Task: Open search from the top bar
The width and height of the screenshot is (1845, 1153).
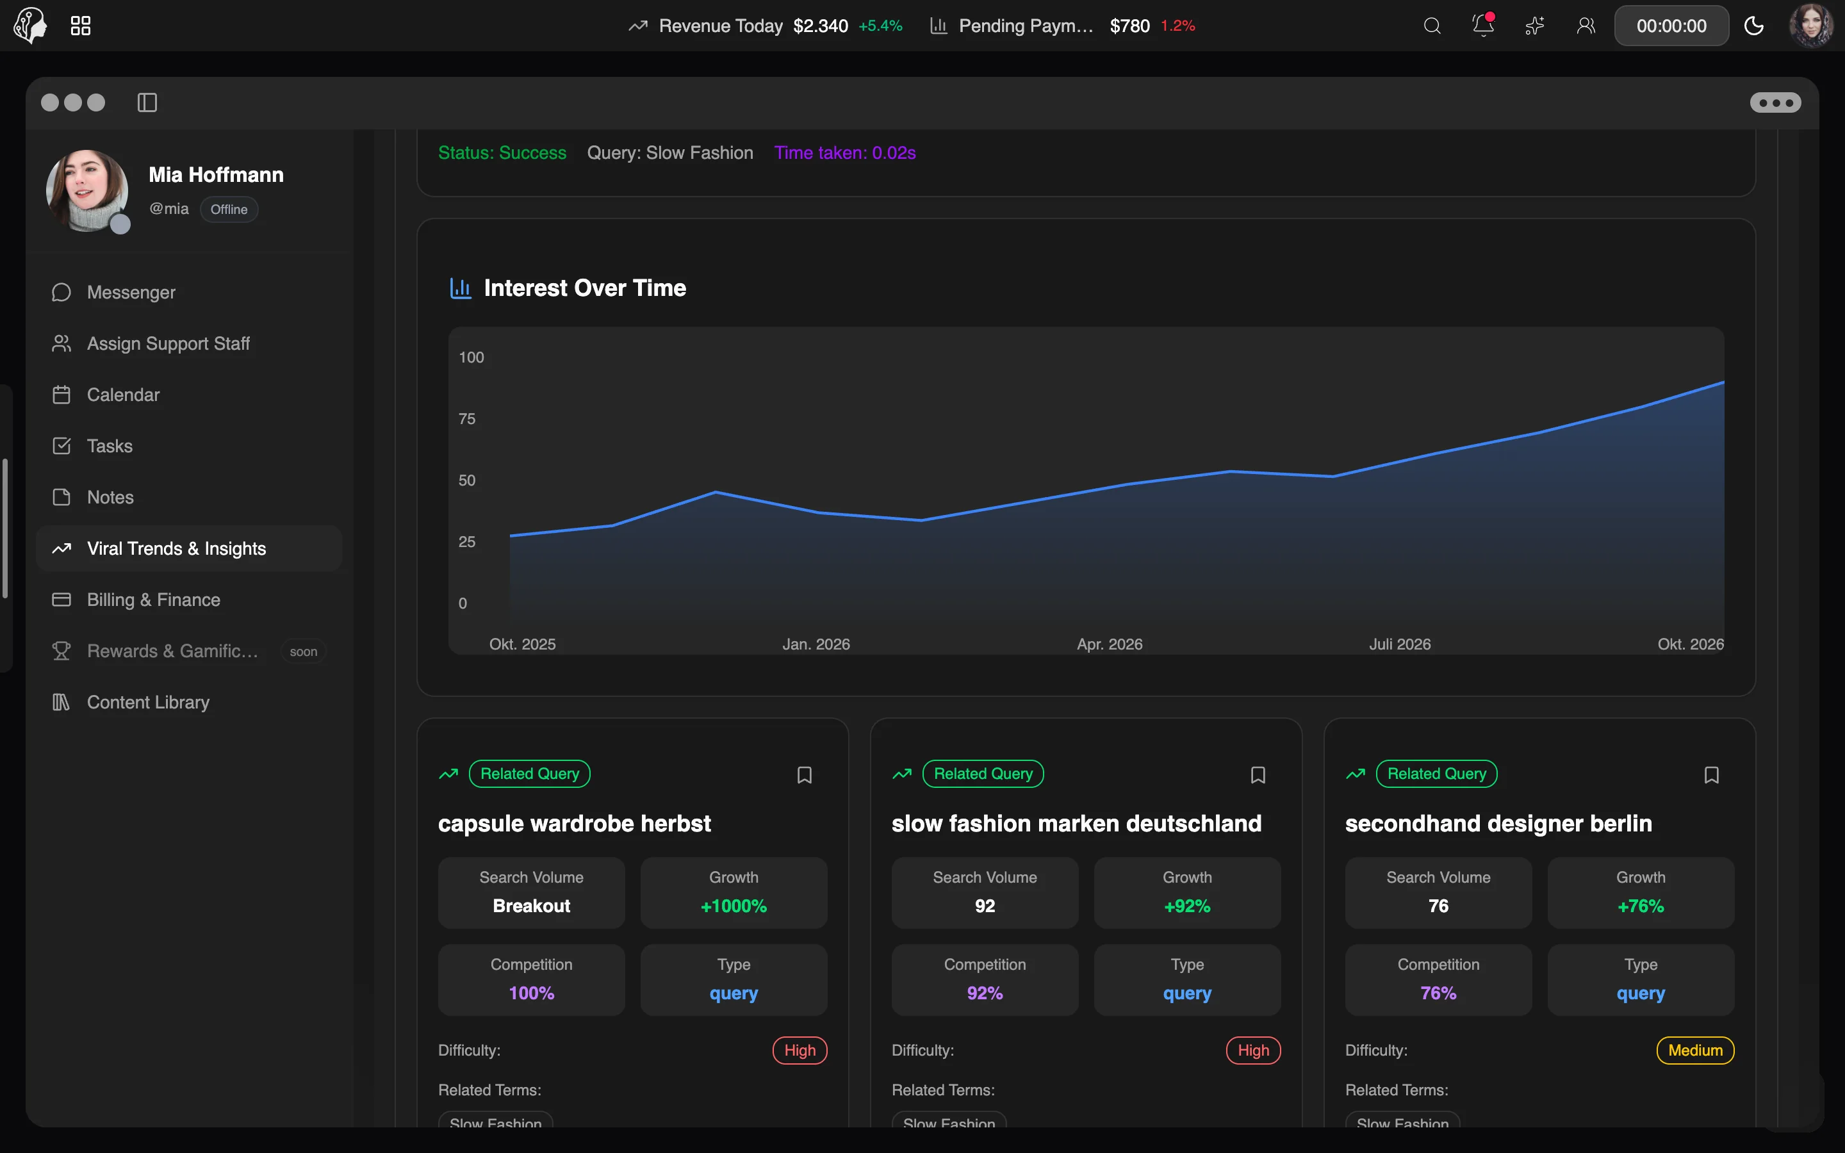Action: (1432, 26)
